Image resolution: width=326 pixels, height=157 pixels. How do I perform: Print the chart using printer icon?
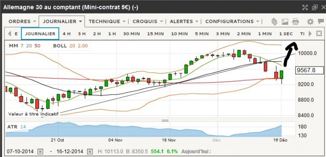pyautogui.click(x=296, y=22)
